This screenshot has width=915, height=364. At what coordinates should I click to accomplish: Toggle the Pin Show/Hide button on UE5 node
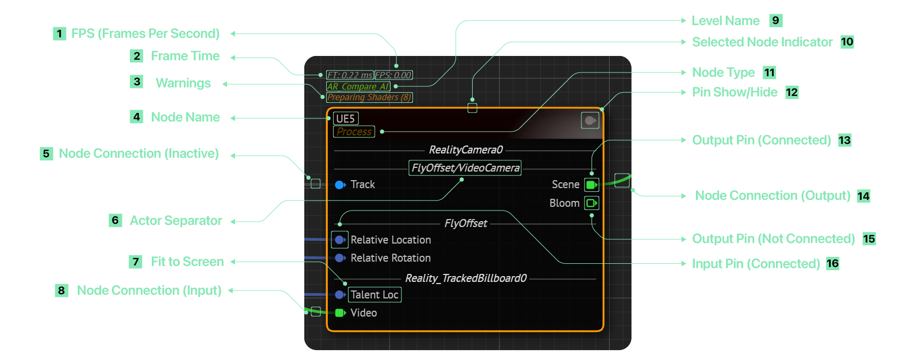click(590, 120)
